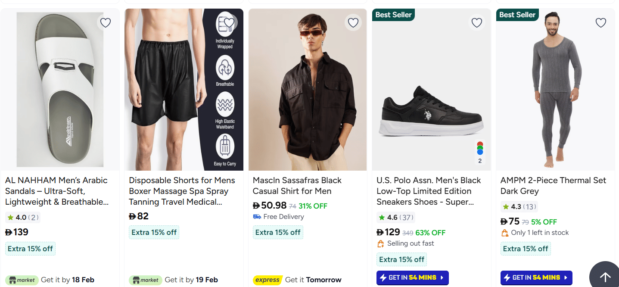Open AL NAHHAM Men's Arabic Sandals title link
619x287 pixels.
tap(56, 191)
